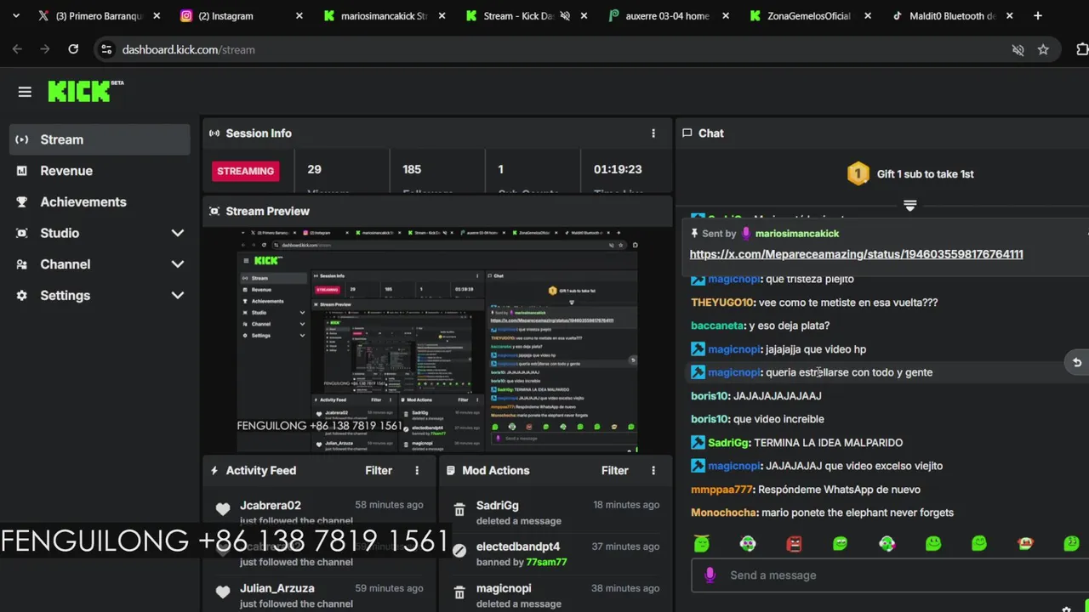This screenshot has height=612, width=1089.
Task: Click ban icon beside electedbandpt4
Action: 459,551
